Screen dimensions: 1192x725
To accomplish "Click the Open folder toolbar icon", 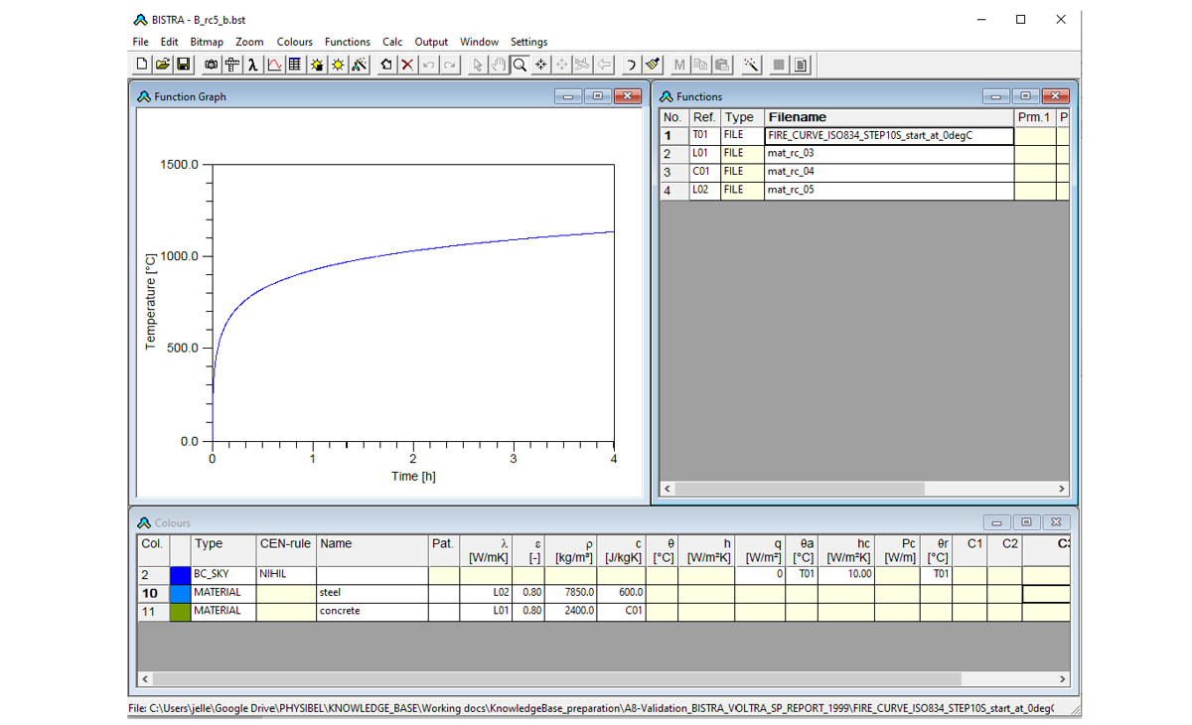I will 163,65.
